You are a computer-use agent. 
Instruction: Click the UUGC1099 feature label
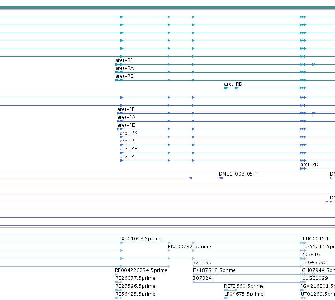pyautogui.click(x=315, y=279)
